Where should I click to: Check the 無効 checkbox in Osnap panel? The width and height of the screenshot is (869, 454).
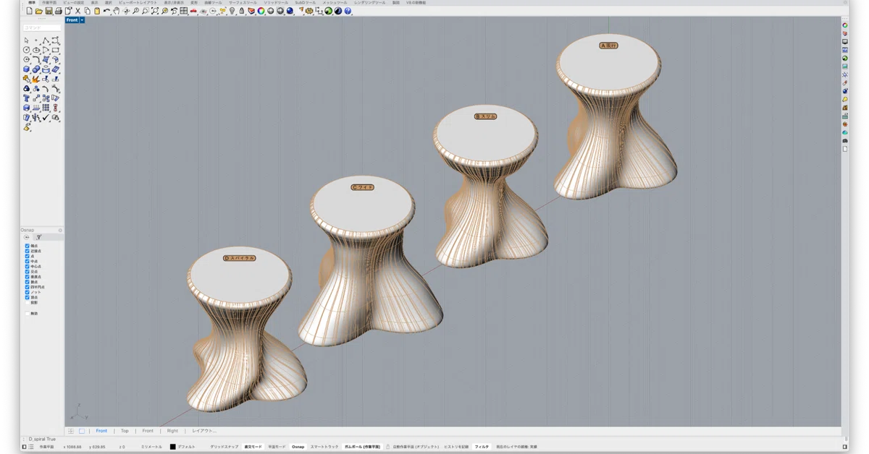coord(27,314)
